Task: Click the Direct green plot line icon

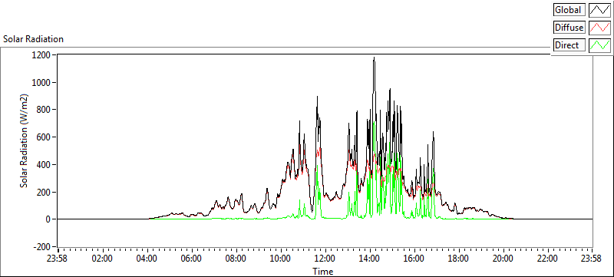Action: 600,45
